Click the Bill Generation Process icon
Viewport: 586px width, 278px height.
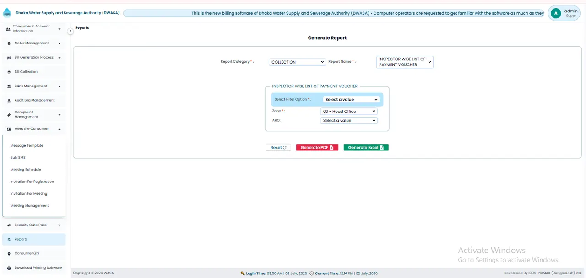point(9,58)
